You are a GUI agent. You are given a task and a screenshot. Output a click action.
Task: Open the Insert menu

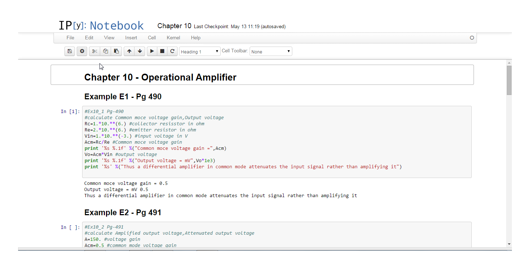tap(131, 38)
